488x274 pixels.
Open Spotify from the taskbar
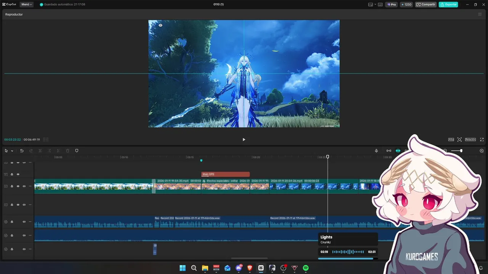coord(306,268)
